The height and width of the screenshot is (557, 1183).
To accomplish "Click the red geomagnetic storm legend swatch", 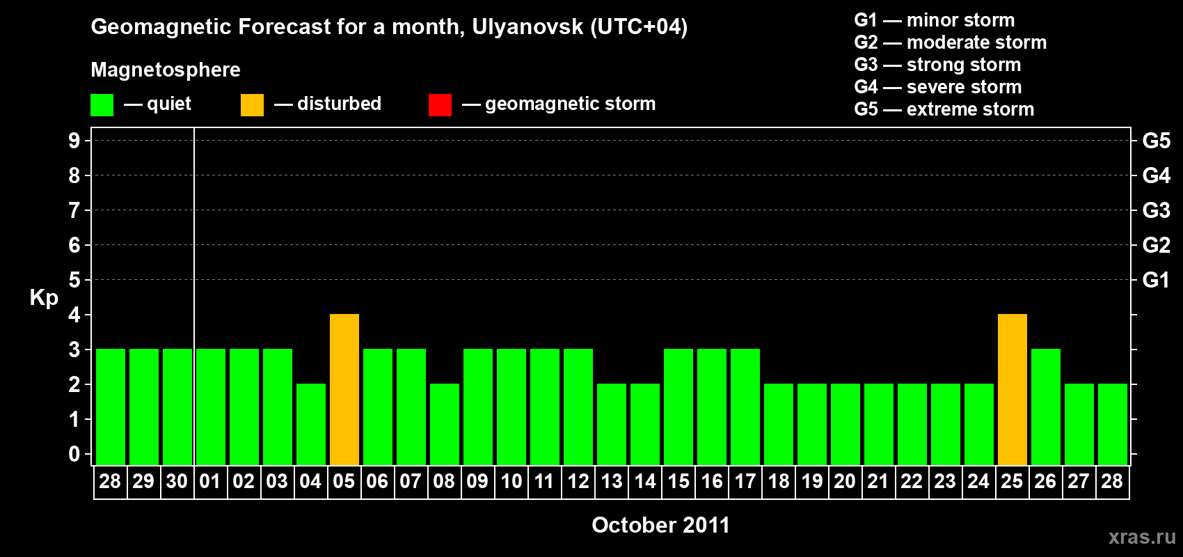I will tap(440, 105).
